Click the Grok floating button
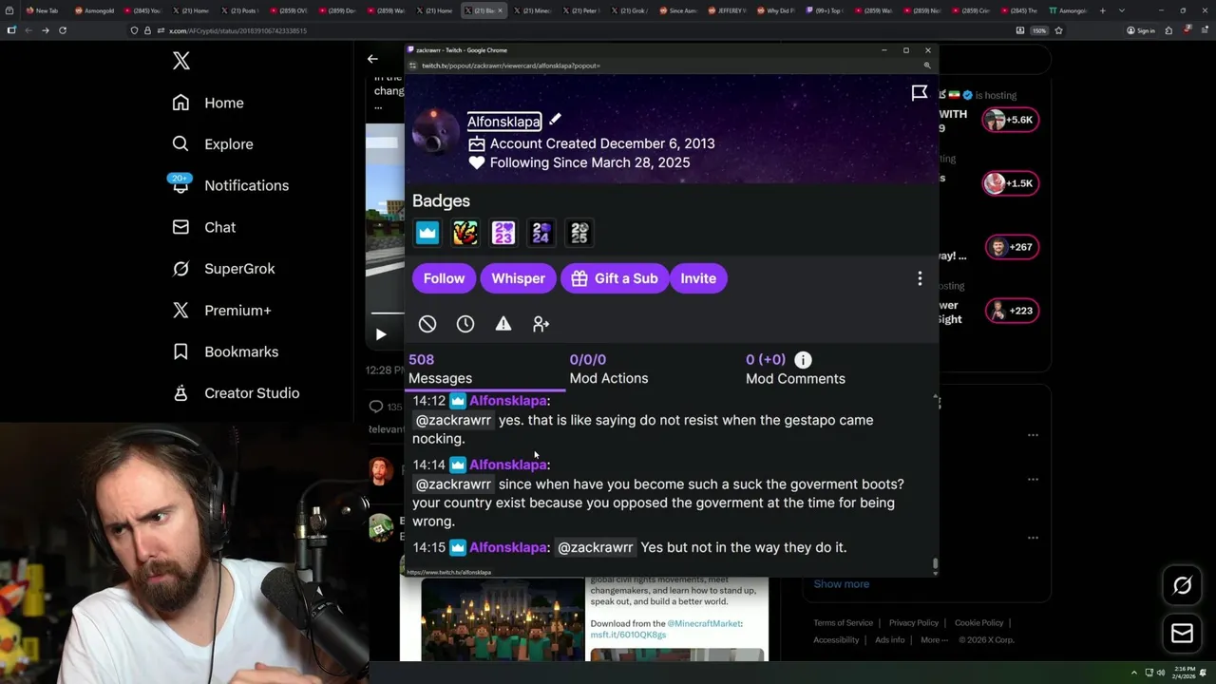 click(1182, 586)
